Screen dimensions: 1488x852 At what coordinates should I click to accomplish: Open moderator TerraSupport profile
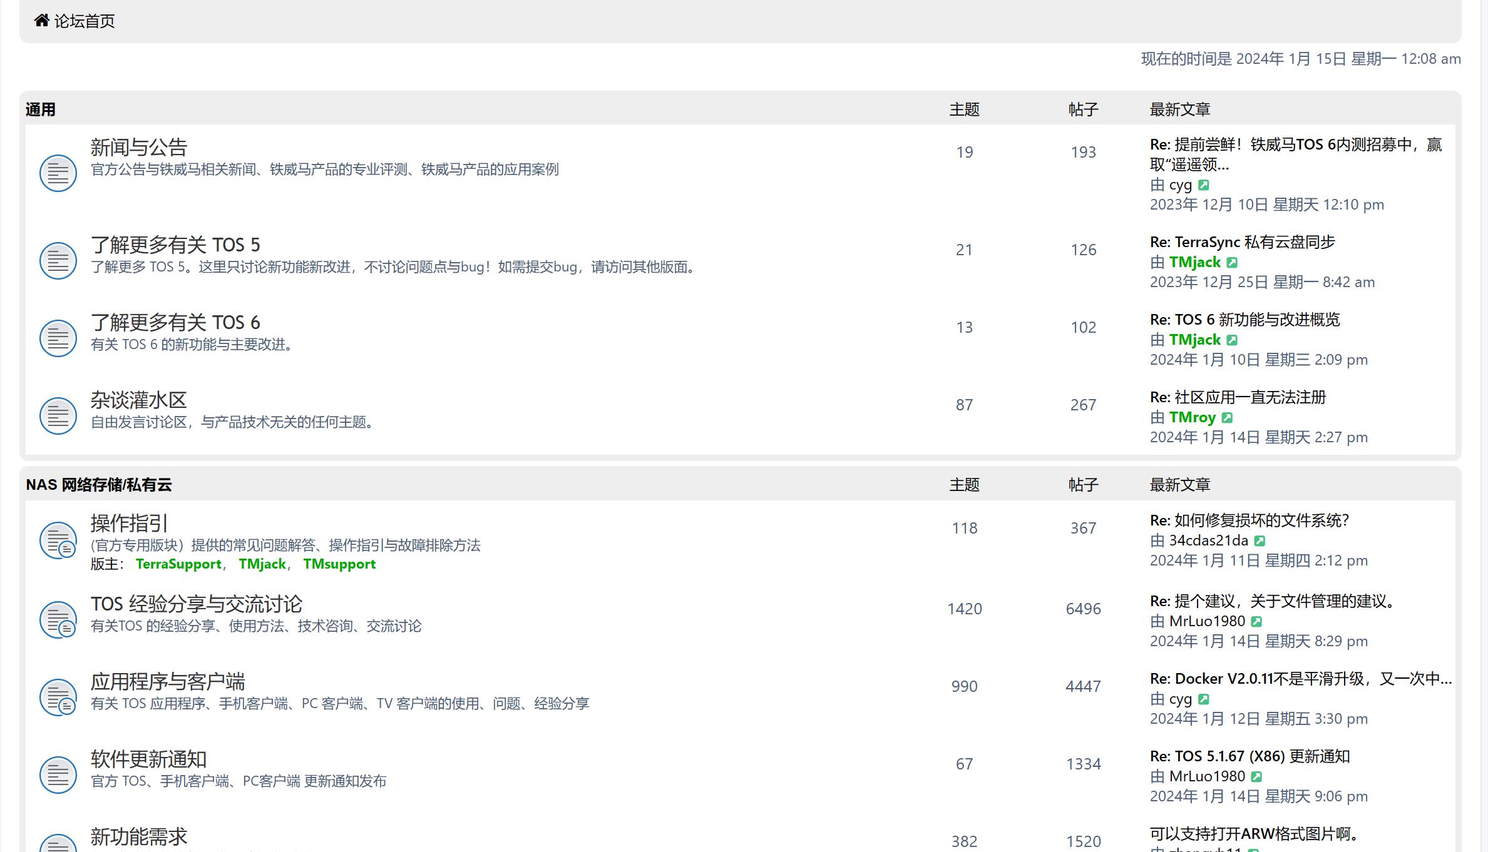[178, 564]
